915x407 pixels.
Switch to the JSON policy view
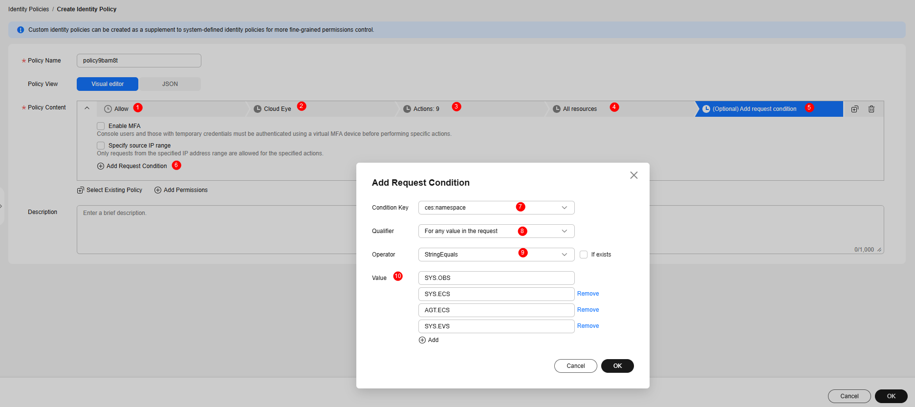pyautogui.click(x=170, y=84)
